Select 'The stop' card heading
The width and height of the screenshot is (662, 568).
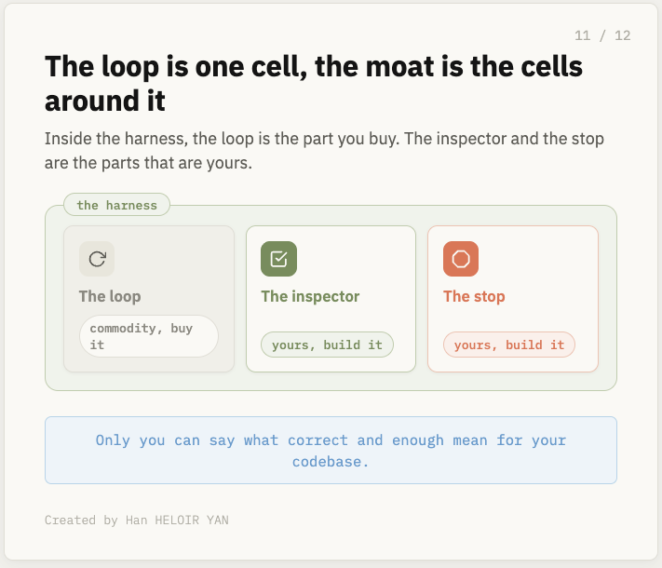(x=474, y=296)
